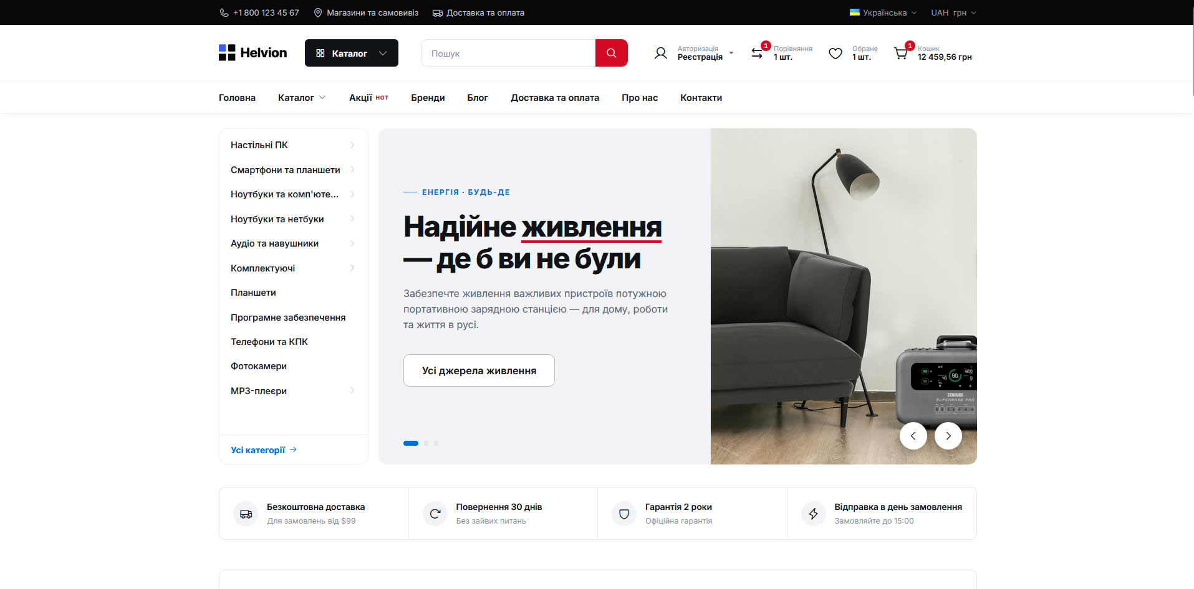Click the location pin icon for stores
The width and height of the screenshot is (1194, 589).
[318, 12]
